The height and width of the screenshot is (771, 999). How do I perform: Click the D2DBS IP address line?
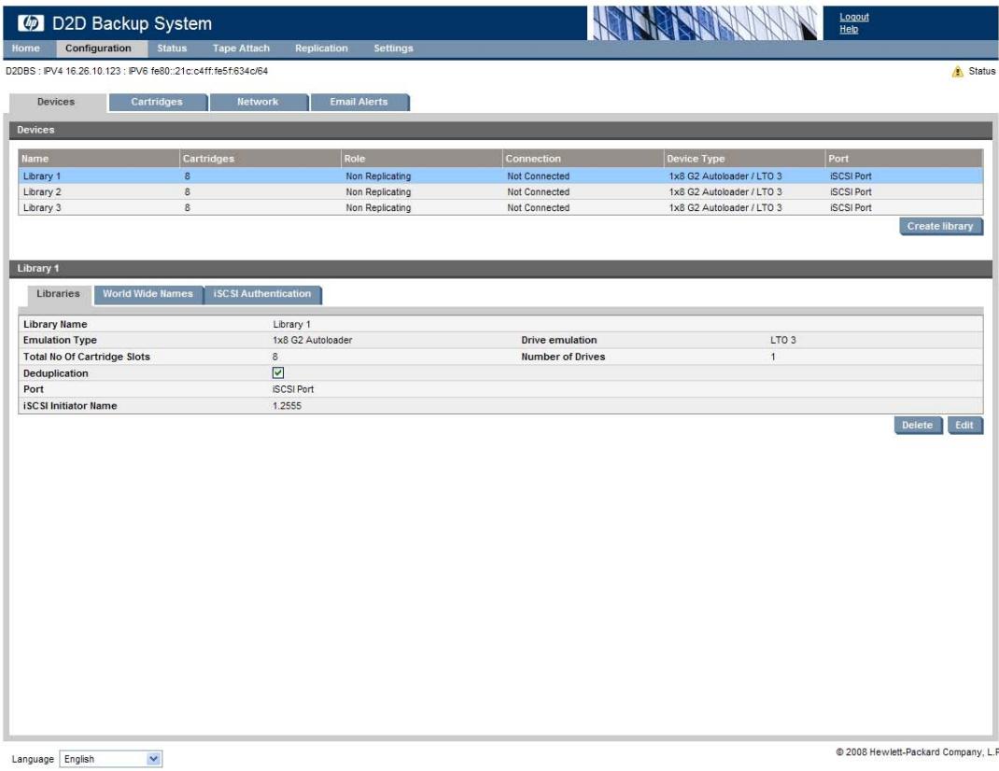pyautogui.click(x=136, y=71)
